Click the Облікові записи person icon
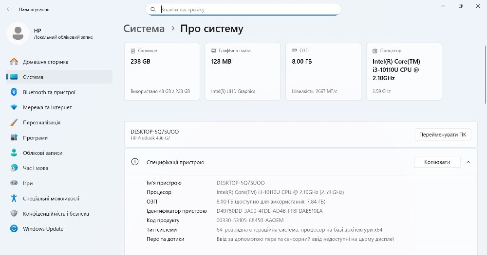 14,153
